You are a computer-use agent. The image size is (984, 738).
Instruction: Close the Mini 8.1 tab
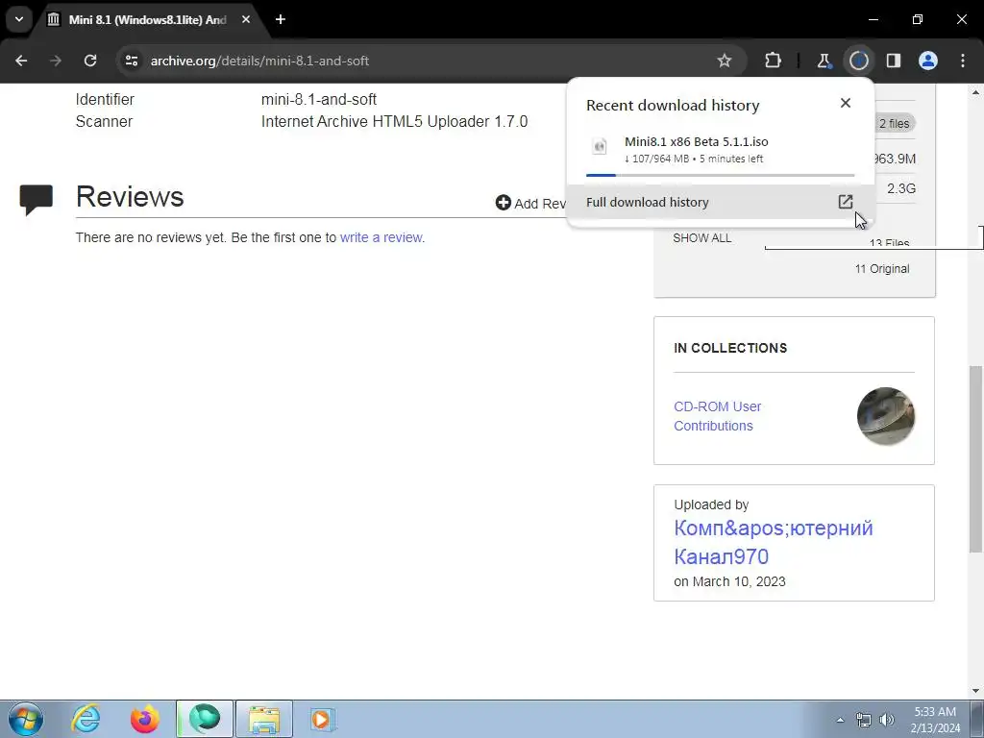tap(246, 19)
